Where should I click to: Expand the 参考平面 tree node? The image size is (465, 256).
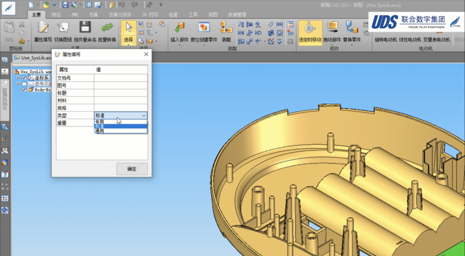coord(18,84)
